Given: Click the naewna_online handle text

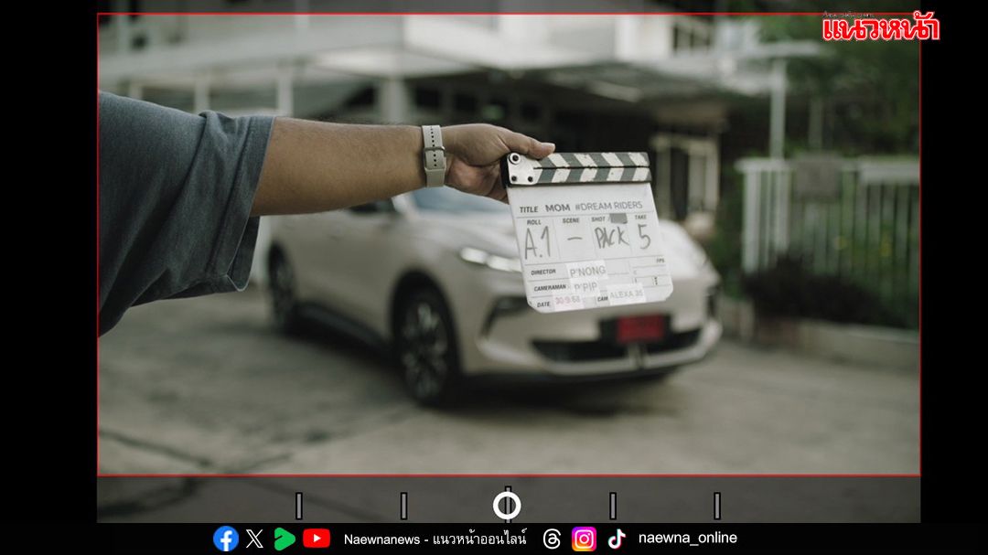Looking at the screenshot, I should point(687,538).
